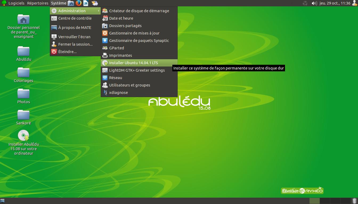The height and width of the screenshot is (204, 358).
Task: Open Centre de contrôle
Action: click(75, 18)
